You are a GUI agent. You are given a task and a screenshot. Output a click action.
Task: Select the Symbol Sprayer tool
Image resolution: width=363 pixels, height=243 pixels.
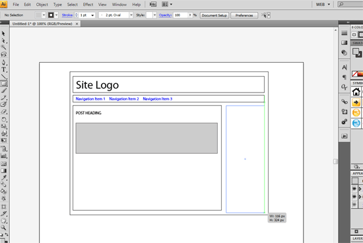pos(3,149)
